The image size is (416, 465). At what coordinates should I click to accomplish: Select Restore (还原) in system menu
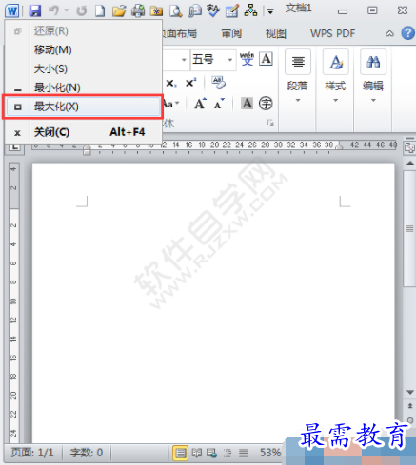coord(83,31)
